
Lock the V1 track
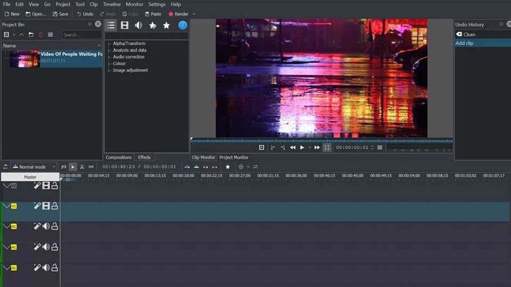tap(54, 206)
